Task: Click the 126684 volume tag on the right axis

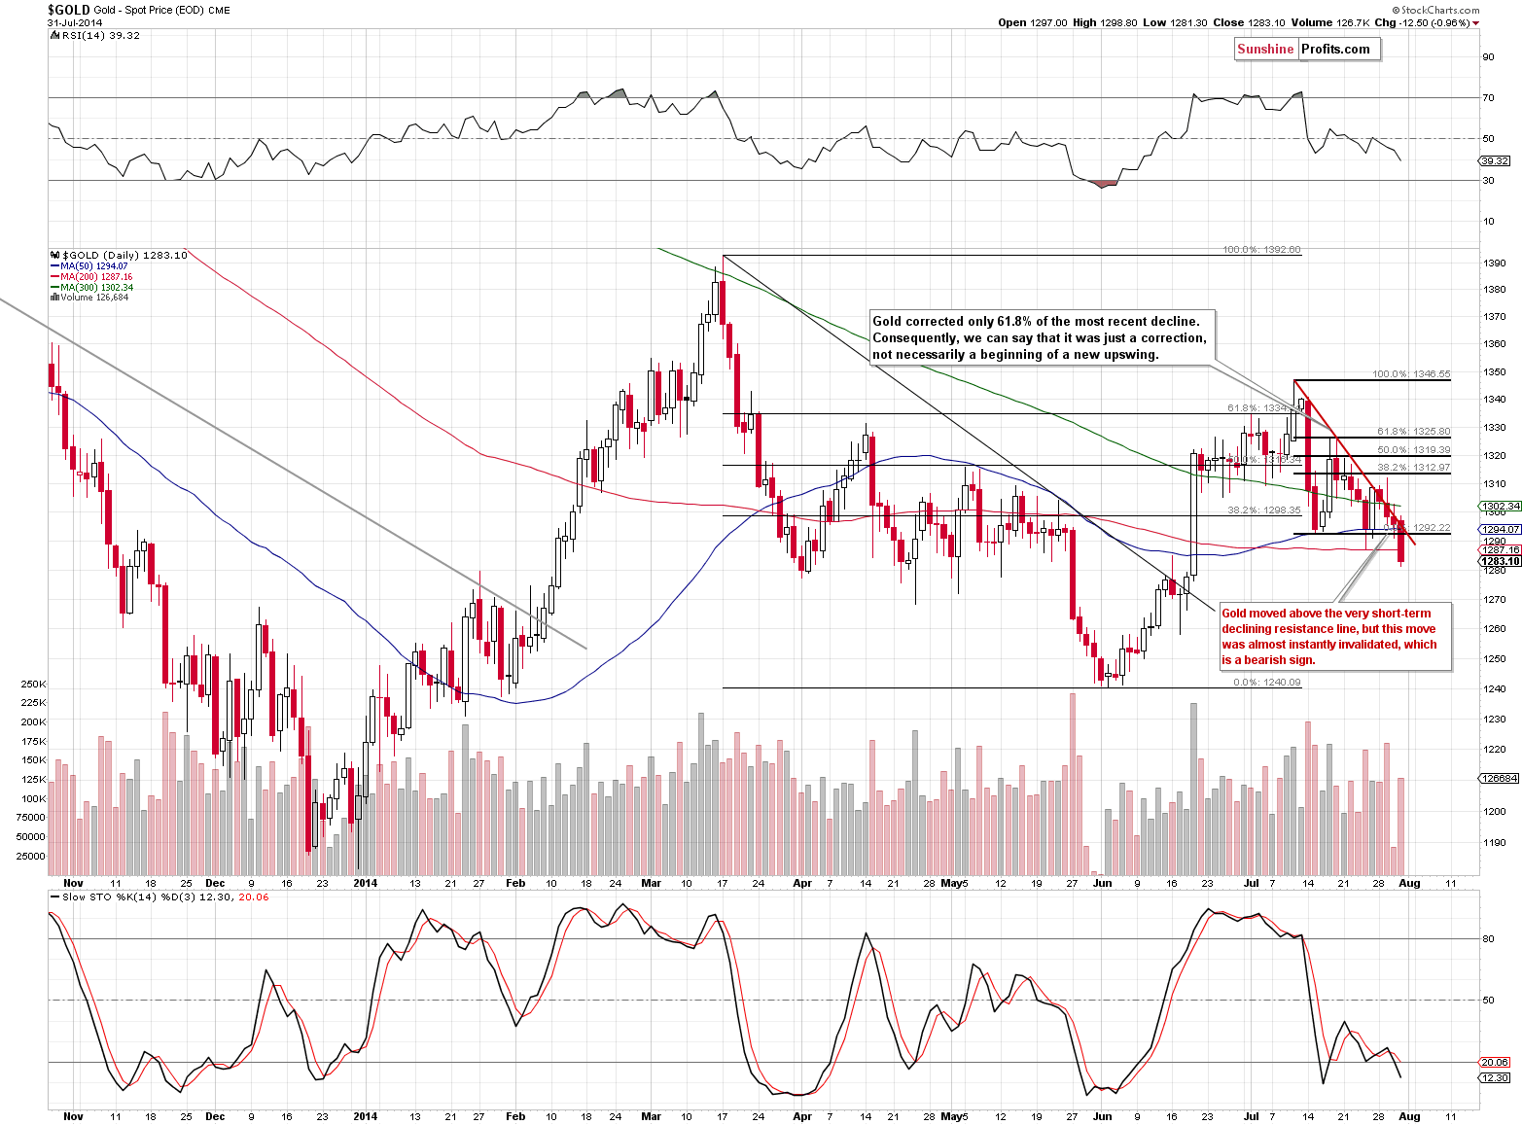Action: 1499,779
